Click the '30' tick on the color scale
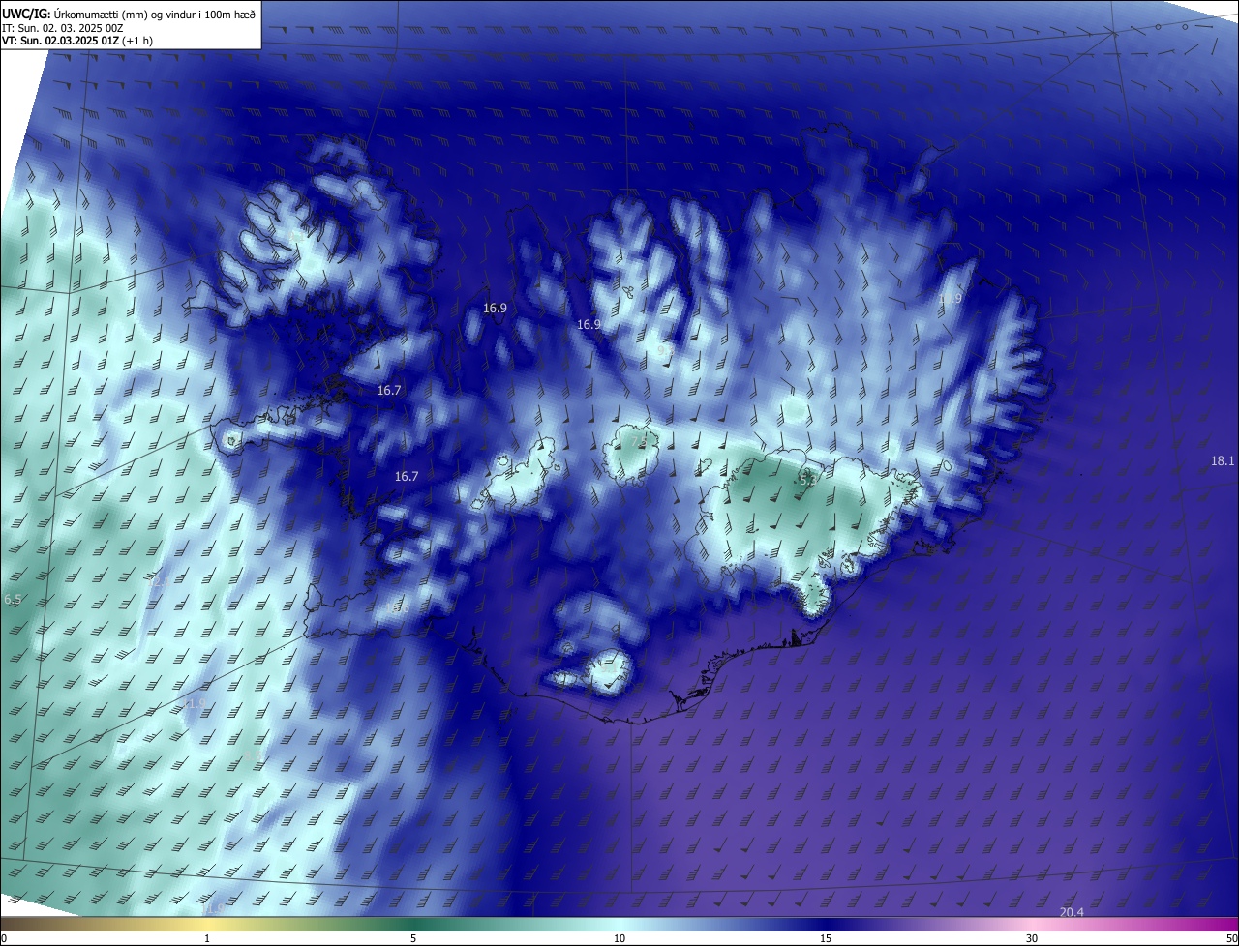 1032,938
